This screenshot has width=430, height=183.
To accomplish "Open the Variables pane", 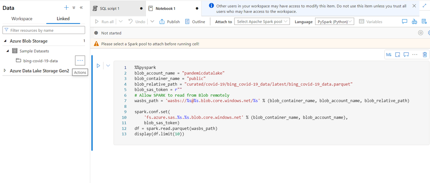I will tap(371, 21).
